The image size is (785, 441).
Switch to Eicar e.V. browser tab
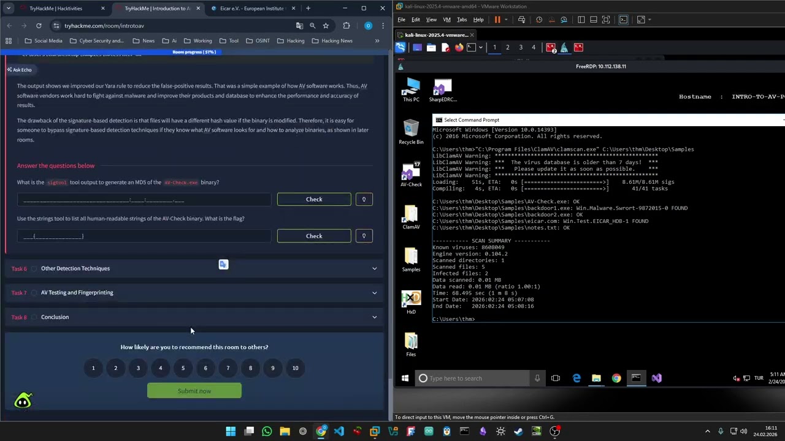(252, 9)
